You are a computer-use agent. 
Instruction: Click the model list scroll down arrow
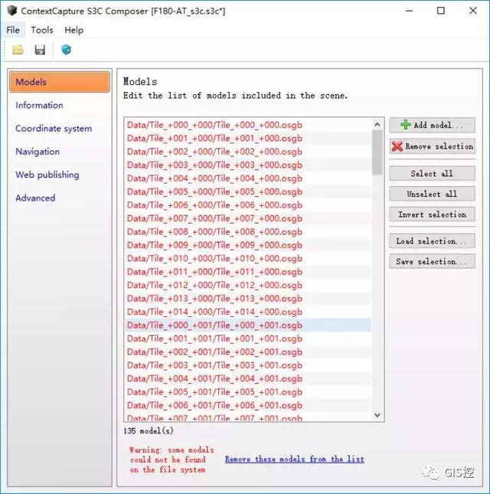click(x=377, y=415)
